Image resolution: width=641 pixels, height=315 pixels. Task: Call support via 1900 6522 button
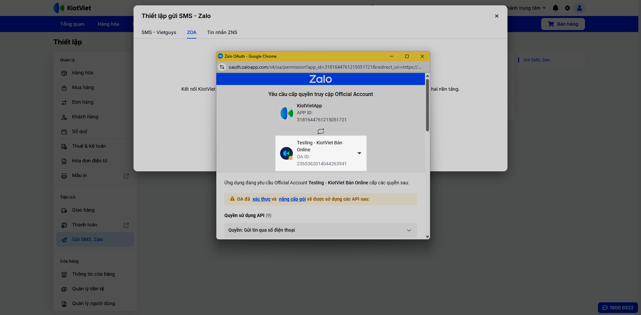(618, 308)
